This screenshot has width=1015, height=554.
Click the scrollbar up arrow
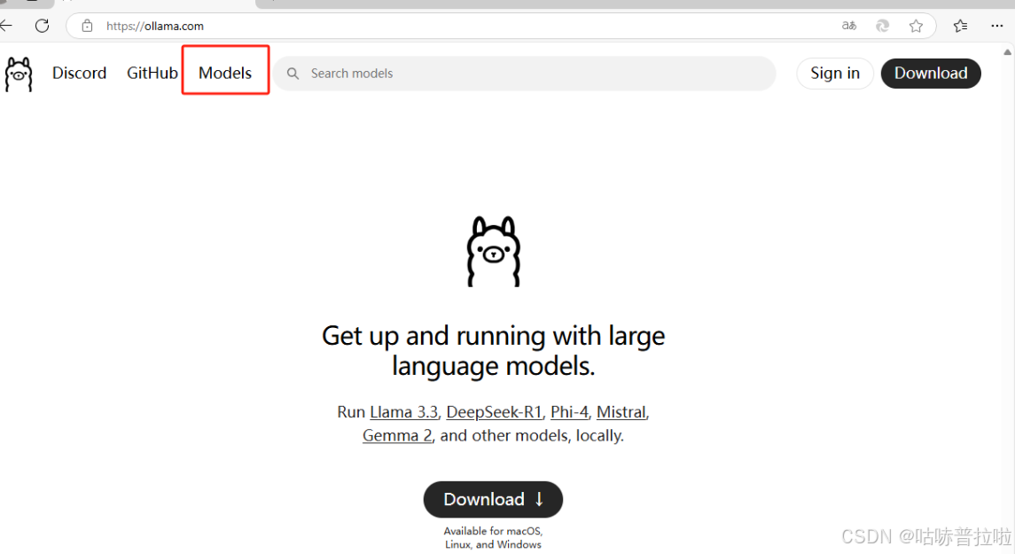click(1007, 52)
